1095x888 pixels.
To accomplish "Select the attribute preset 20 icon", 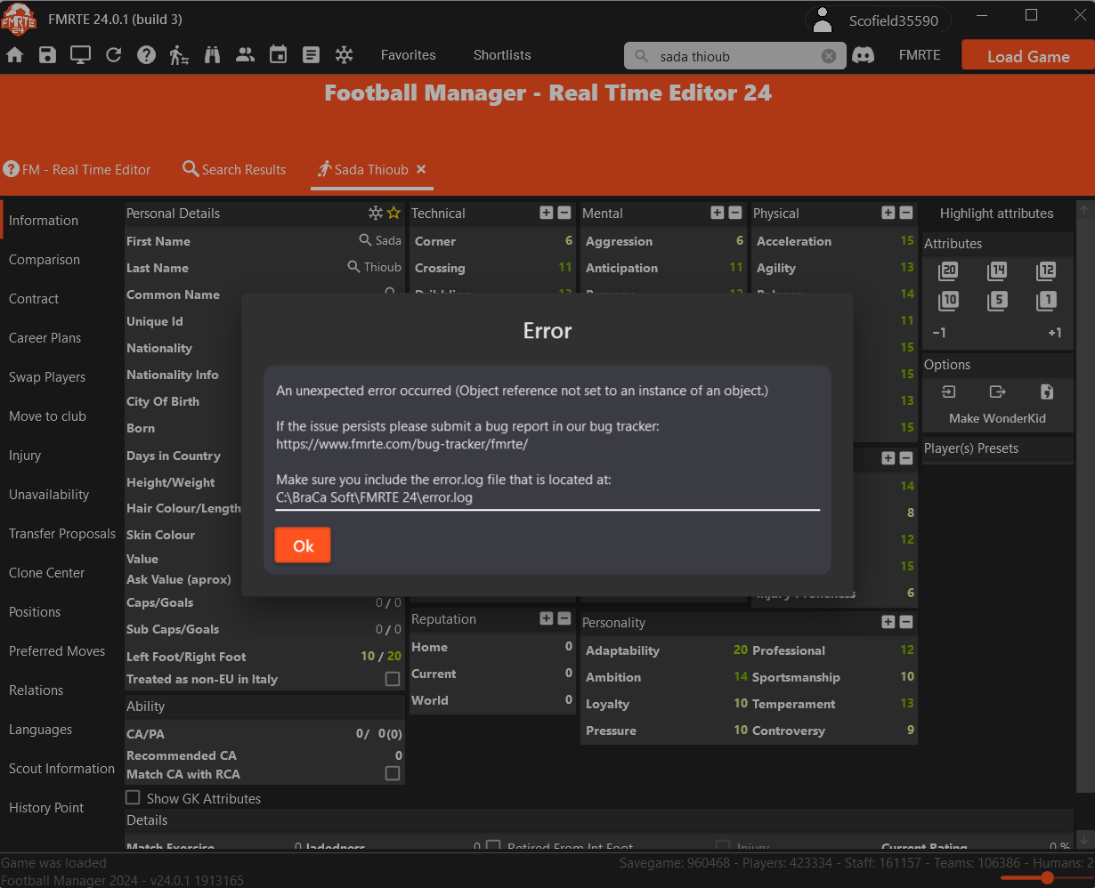I will [x=947, y=270].
